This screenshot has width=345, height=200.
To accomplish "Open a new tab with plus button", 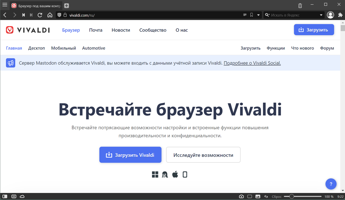I will 66,6.
